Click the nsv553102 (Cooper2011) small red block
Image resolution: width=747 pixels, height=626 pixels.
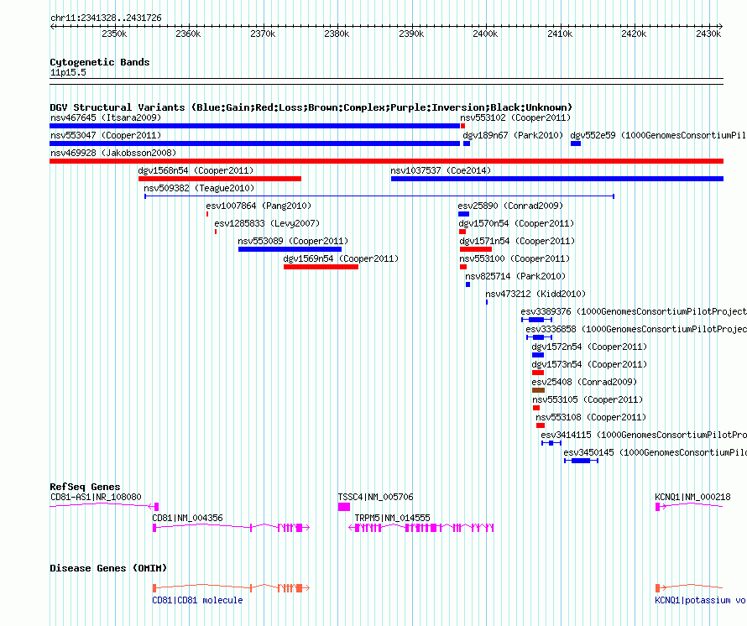(x=462, y=126)
